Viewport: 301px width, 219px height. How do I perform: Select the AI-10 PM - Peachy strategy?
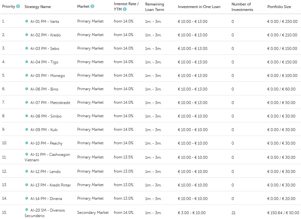46,143
